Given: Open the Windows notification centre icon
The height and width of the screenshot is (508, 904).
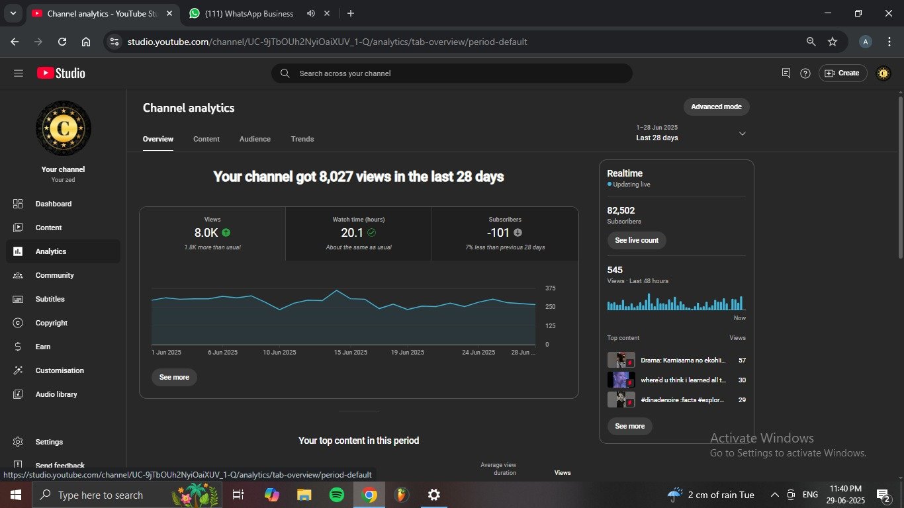Looking at the screenshot, I should point(883,495).
